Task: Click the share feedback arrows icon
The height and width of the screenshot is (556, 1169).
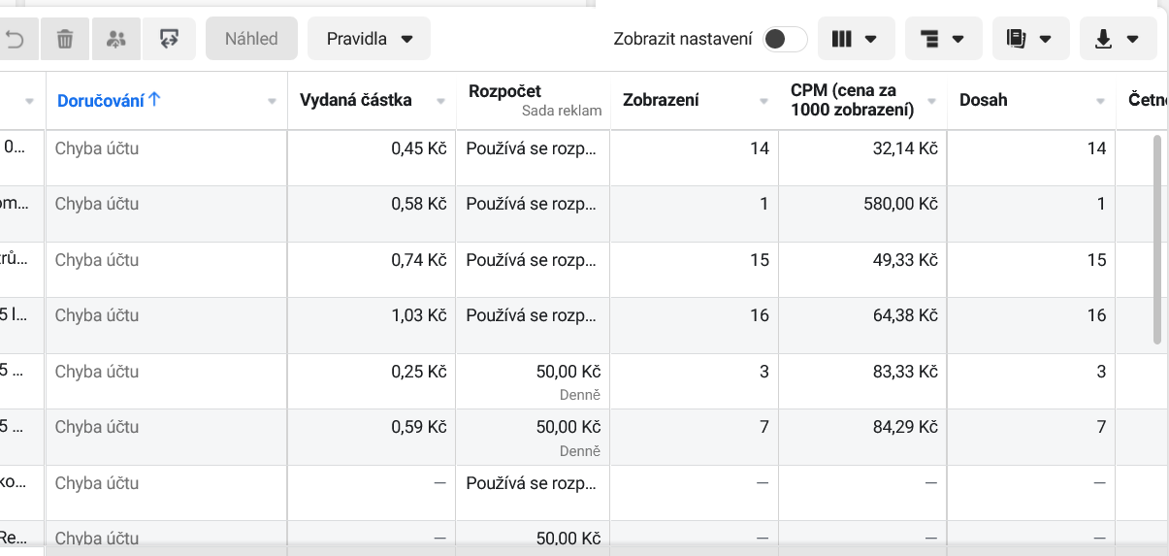Action: 170,39
